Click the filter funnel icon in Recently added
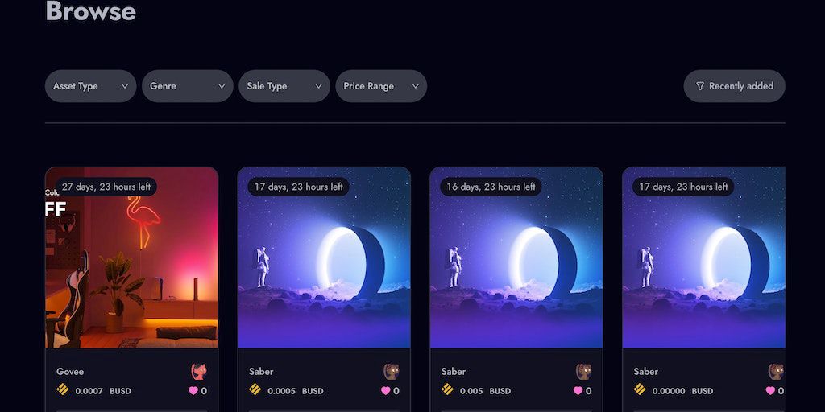The image size is (825, 412). [700, 86]
